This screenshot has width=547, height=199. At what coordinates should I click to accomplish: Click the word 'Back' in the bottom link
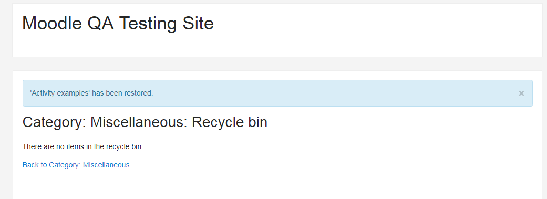30,165
